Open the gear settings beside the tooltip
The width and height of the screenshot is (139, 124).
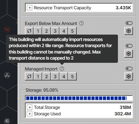pyautogui.click(x=128, y=54)
